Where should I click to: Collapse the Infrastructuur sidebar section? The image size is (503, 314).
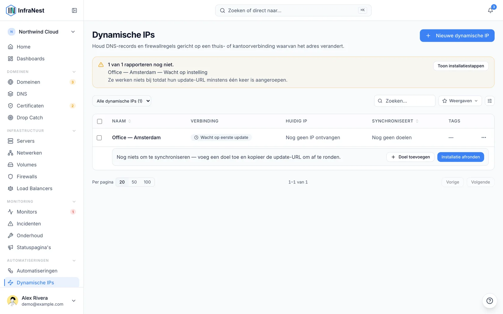pos(74,131)
